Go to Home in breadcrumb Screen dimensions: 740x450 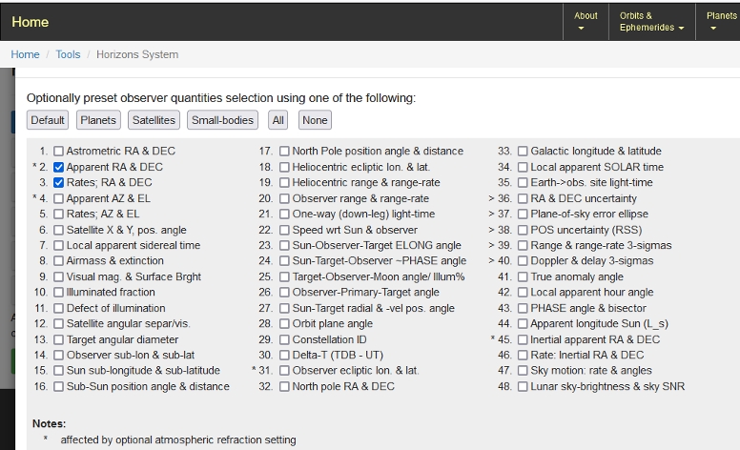click(25, 54)
